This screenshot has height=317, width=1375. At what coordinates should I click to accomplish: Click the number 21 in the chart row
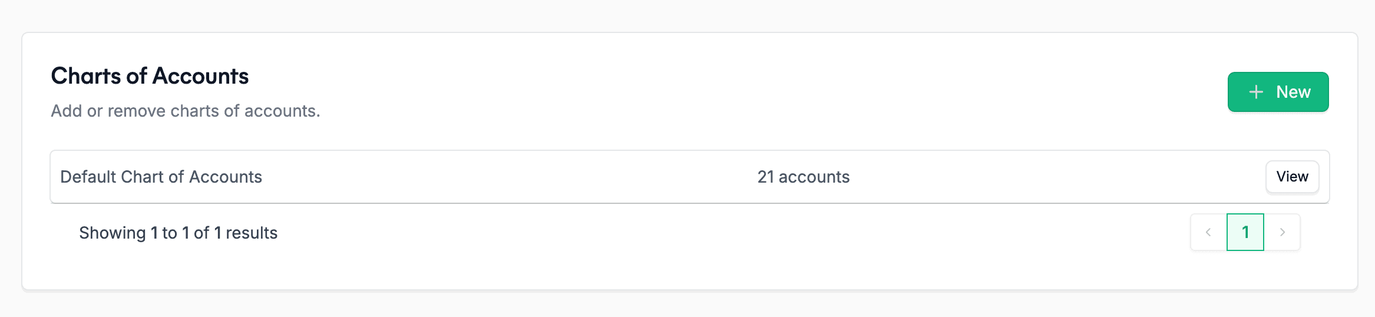[765, 177]
